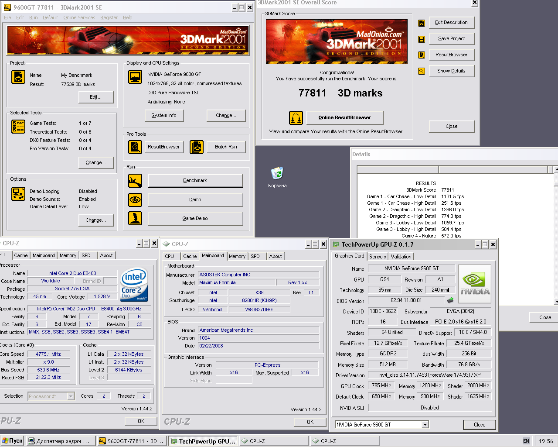Viewport: 558px width, 447px height.
Task: Click the Close button in GPU-Z
Action: [480, 425]
